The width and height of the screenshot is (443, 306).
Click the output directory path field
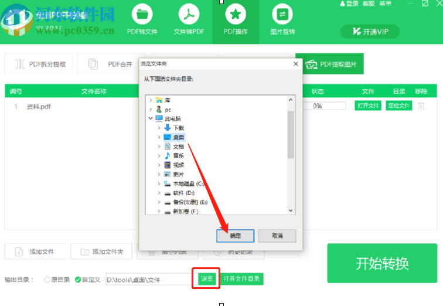pyautogui.click(x=149, y=280)
